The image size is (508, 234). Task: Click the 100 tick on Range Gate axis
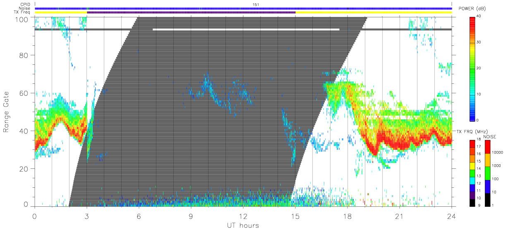21,19
